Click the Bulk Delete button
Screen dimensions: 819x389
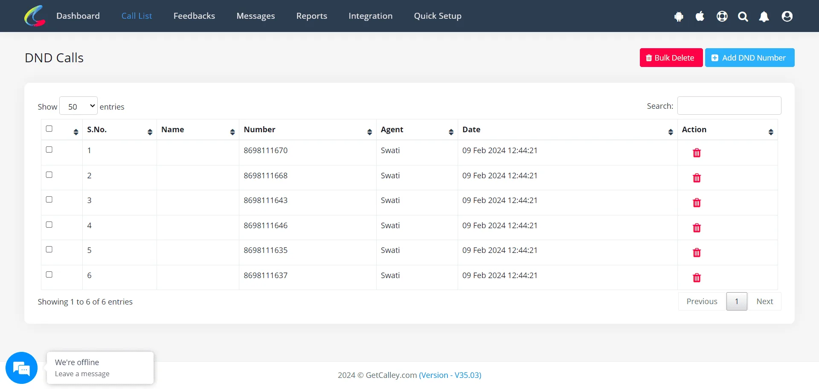click(x=671, y=58)
